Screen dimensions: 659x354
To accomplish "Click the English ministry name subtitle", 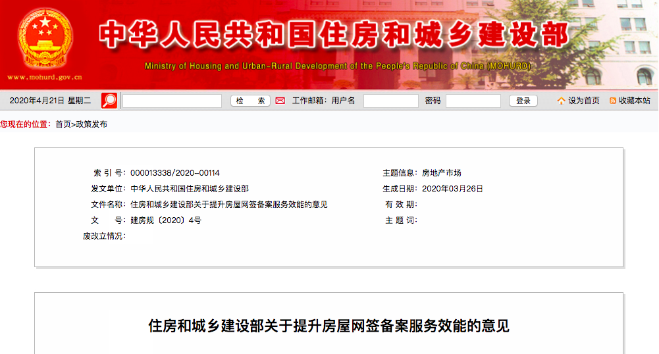I will pos(337,66).
